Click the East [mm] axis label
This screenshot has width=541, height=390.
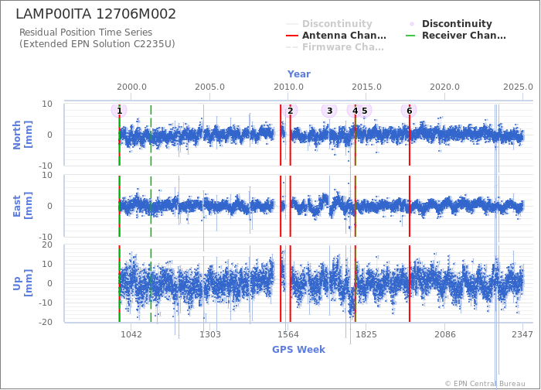coord(22,206)
